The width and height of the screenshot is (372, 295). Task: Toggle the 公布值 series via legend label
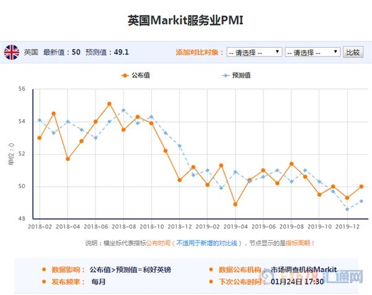point(141,75)
